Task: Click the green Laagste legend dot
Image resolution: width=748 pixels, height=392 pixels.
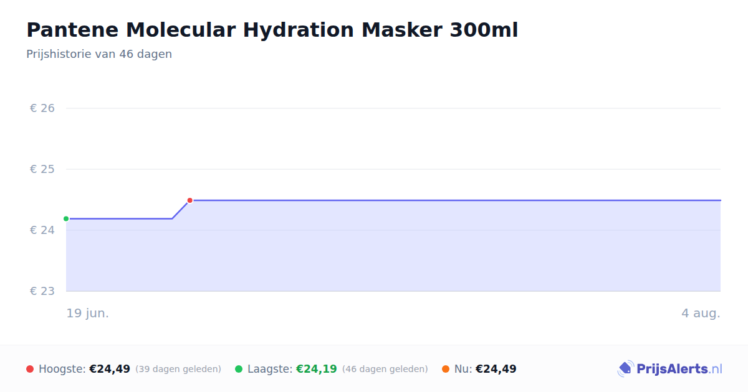Action: coord(239,369)
